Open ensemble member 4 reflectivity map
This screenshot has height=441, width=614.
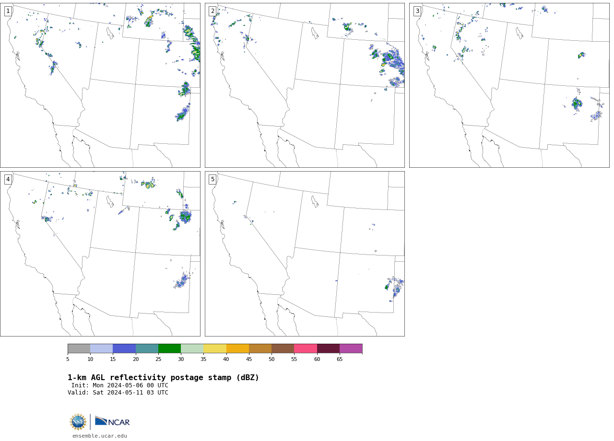[x=100, y=254]
